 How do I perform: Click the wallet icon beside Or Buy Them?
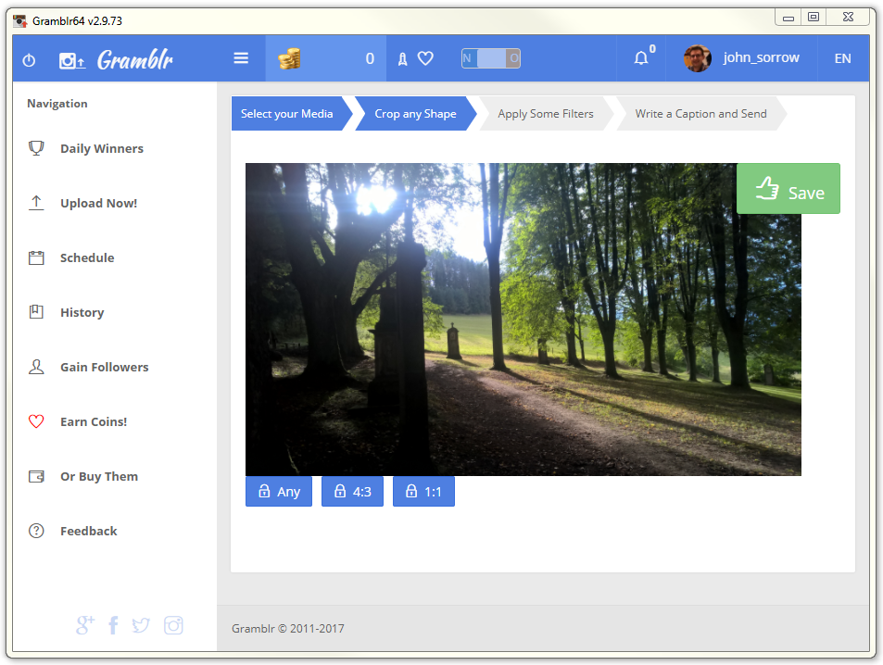pos(36,476)
